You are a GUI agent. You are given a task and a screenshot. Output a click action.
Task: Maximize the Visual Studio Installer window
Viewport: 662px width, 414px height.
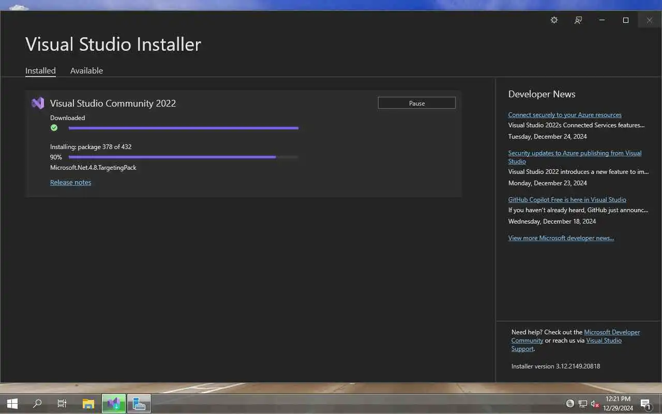626,20
